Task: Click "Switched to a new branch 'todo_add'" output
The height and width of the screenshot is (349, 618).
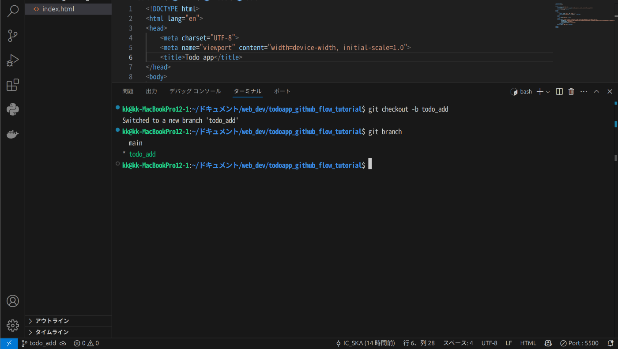Action: pyautogui.click(x=181, y=120)
